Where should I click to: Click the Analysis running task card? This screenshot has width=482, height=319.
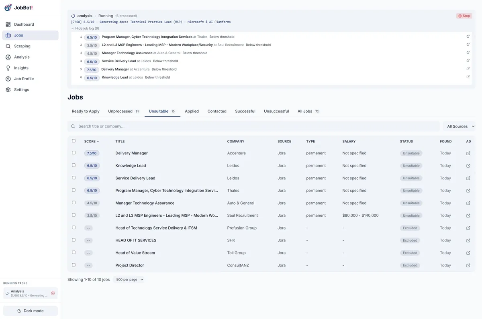pos(31,293)
